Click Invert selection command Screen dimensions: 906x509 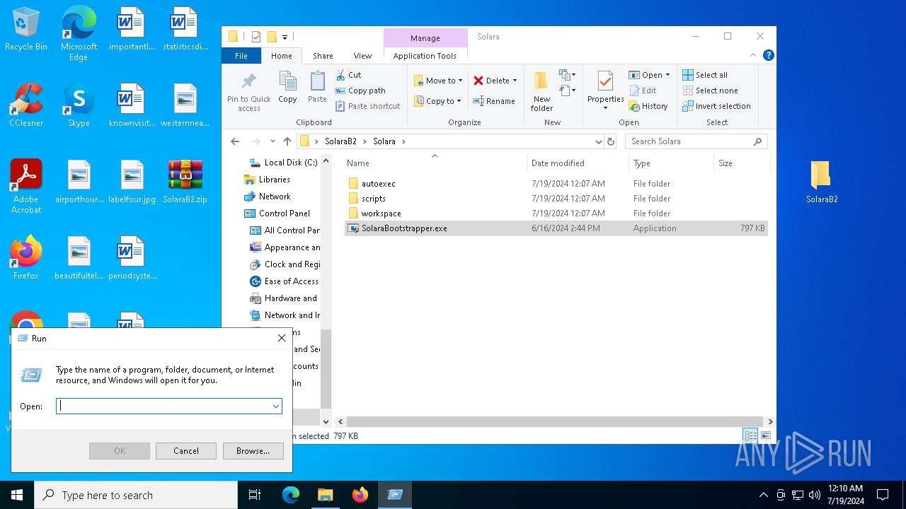[x=716, y=106]
